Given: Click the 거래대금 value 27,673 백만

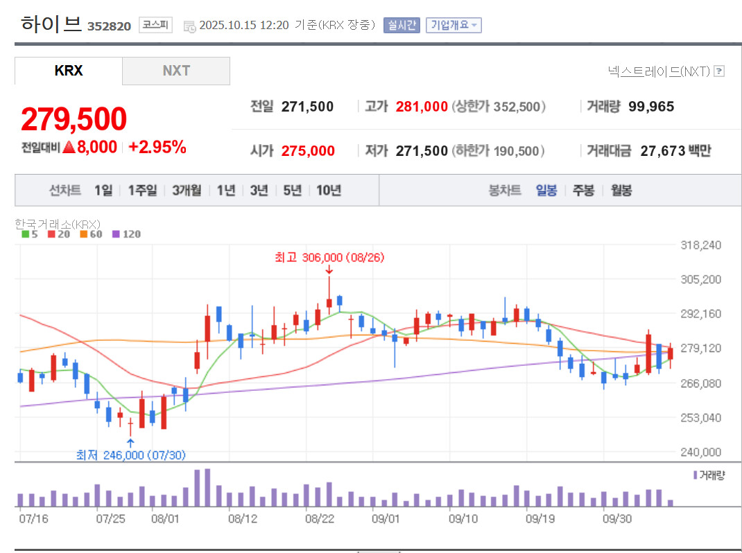Looking at the screenshot, I should [675, 151].
